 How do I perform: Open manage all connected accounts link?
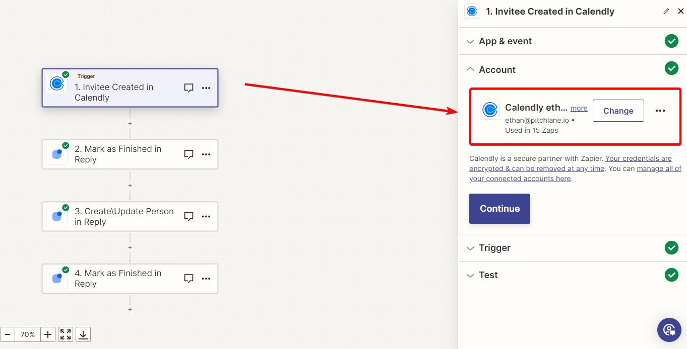[575, 173]
